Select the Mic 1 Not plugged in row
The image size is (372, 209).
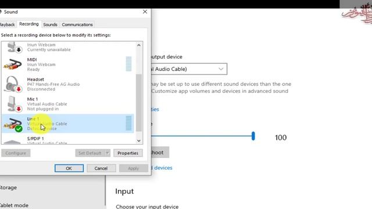68,104
